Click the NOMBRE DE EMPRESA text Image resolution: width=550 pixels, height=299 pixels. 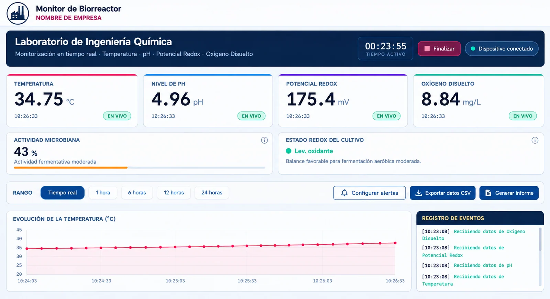(69, 18)
